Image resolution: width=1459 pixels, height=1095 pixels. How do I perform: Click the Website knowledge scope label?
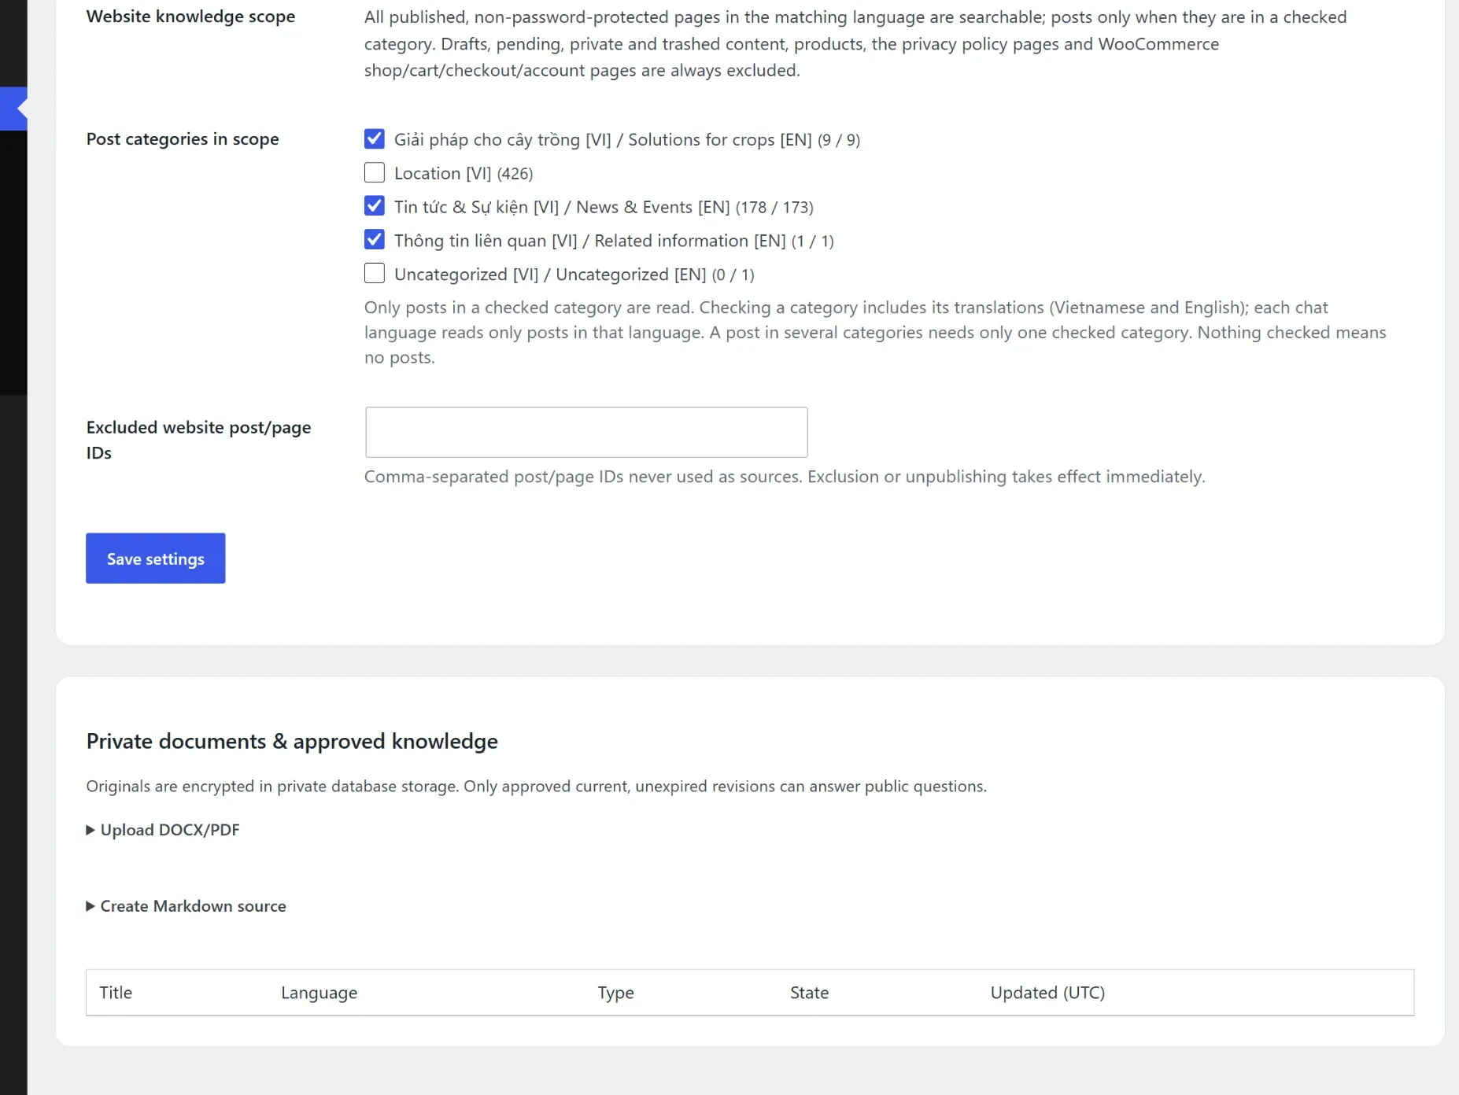(x=190, y=17)
